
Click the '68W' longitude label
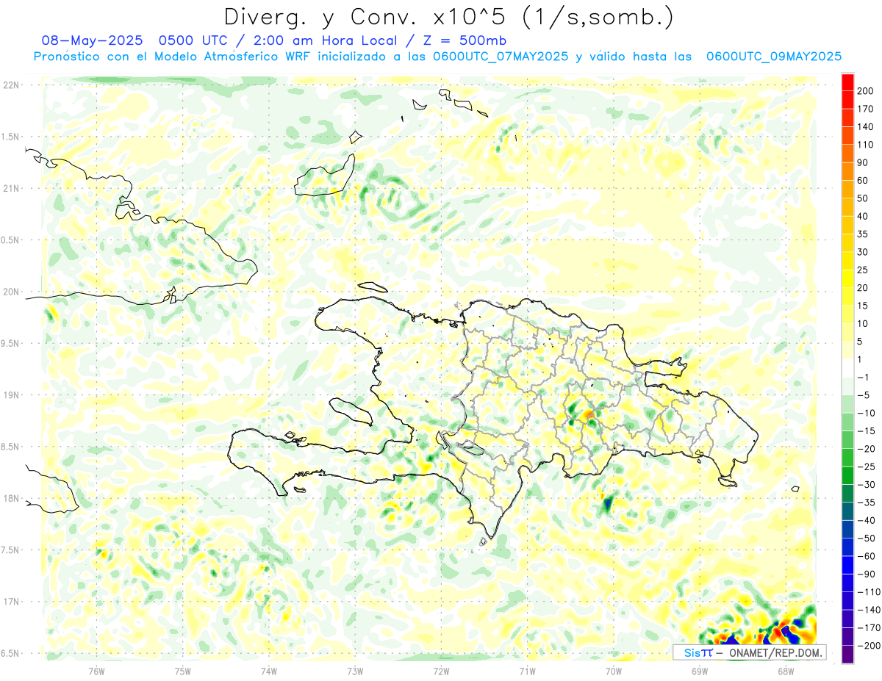click(x=786, y=671)
